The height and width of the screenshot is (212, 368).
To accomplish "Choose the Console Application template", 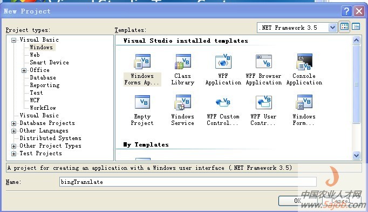I will tap(304, 70).
